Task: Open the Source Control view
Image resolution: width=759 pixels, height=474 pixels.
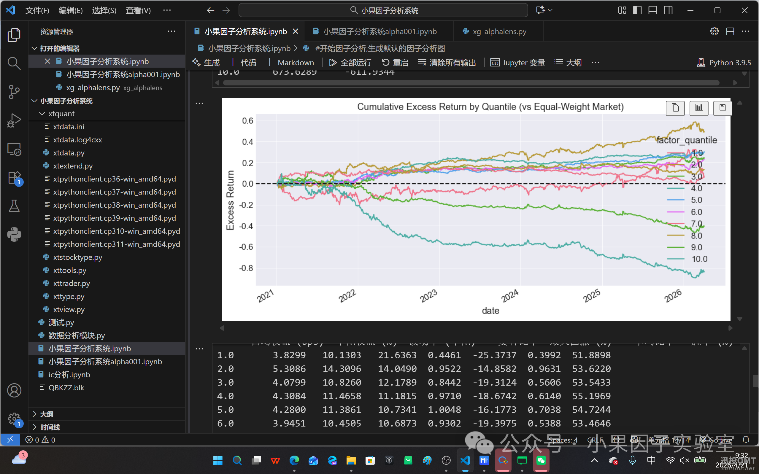Action: click(x=14, y=92)
